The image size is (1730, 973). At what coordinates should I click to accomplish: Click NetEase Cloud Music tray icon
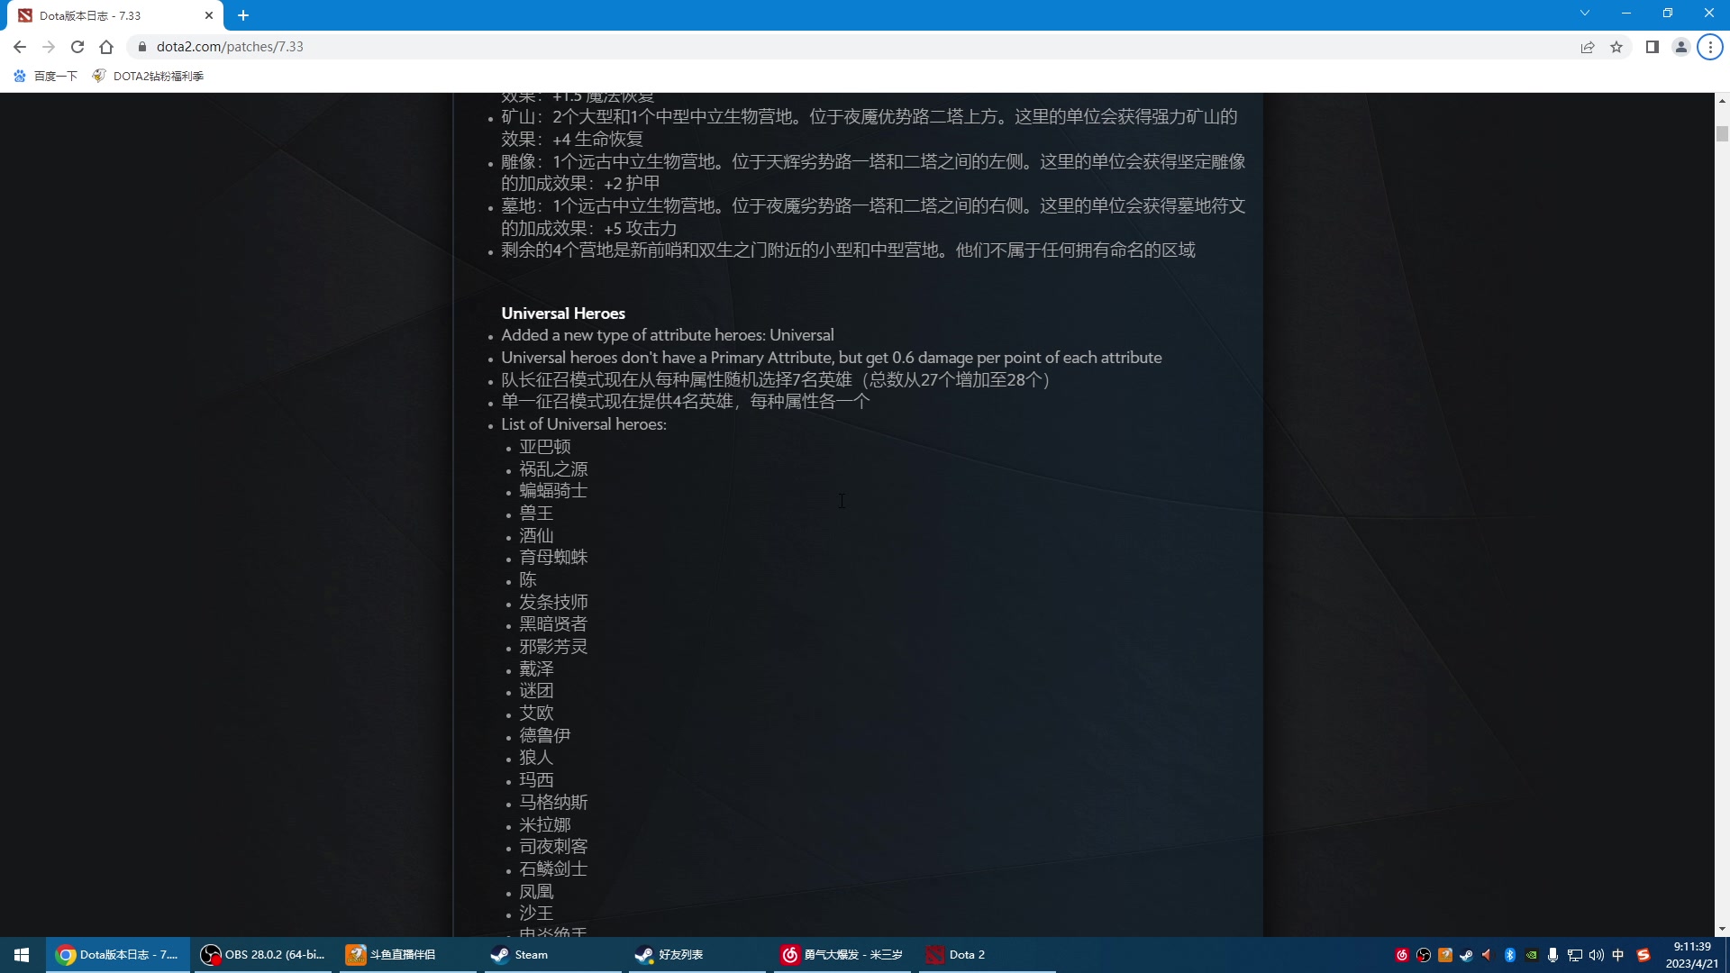click(x=1402, y=955)
